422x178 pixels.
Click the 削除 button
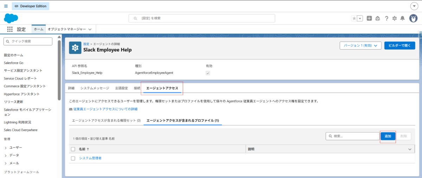click(404, 136)
